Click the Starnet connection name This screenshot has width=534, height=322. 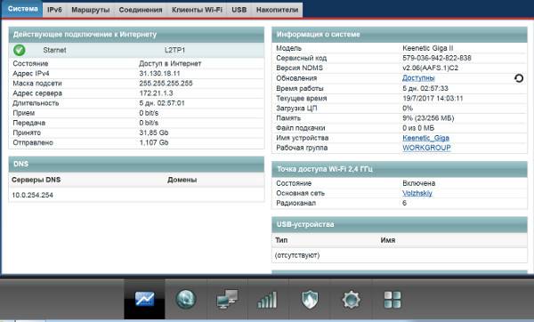coord(54,50)
